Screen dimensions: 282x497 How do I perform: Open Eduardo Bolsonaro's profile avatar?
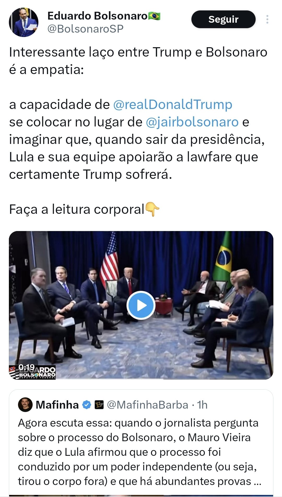(24, 22)
